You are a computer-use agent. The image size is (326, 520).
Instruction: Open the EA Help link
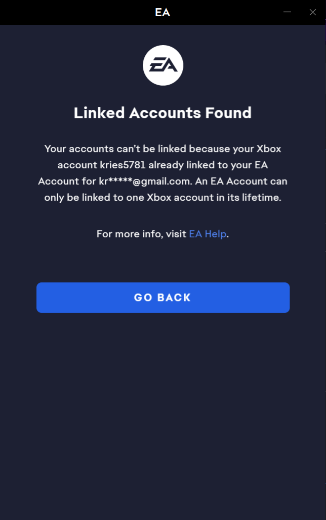208,234
